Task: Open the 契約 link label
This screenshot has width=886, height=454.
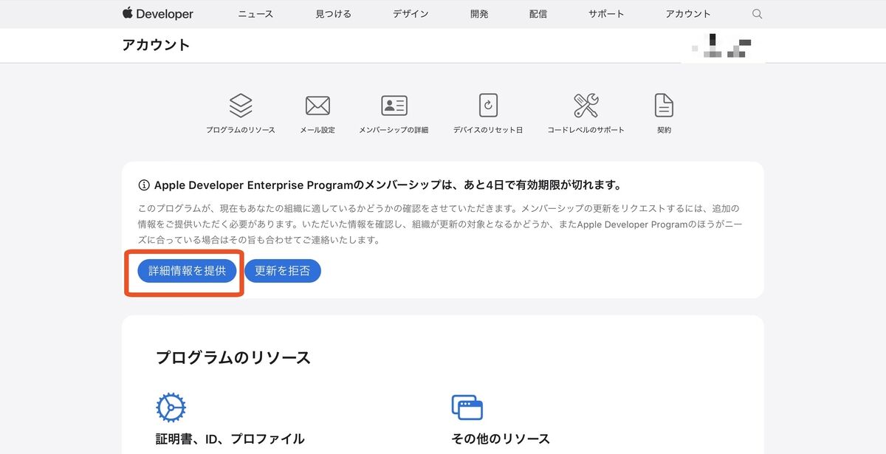Action: point(664,130)
